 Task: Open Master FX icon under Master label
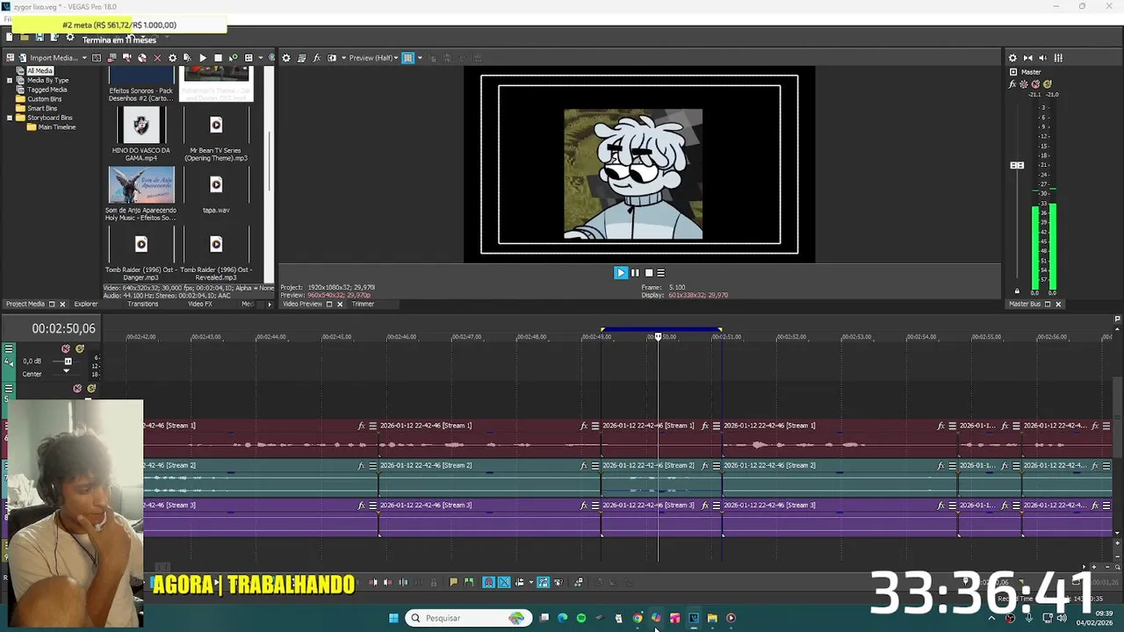point(1012,84)
